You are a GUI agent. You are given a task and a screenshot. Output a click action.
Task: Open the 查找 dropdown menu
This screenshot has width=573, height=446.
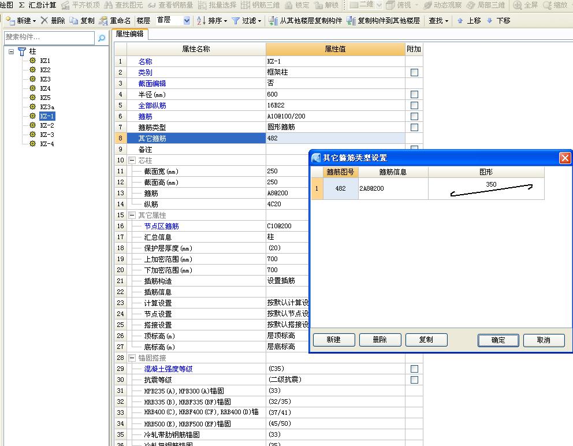click(x=438, y=21)
